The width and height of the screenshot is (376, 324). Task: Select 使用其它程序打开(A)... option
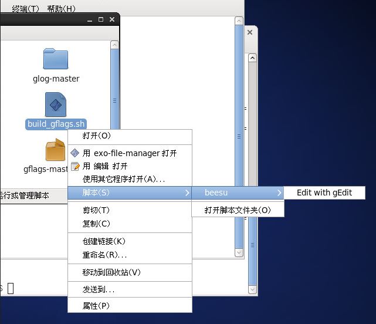click(130, 179)
